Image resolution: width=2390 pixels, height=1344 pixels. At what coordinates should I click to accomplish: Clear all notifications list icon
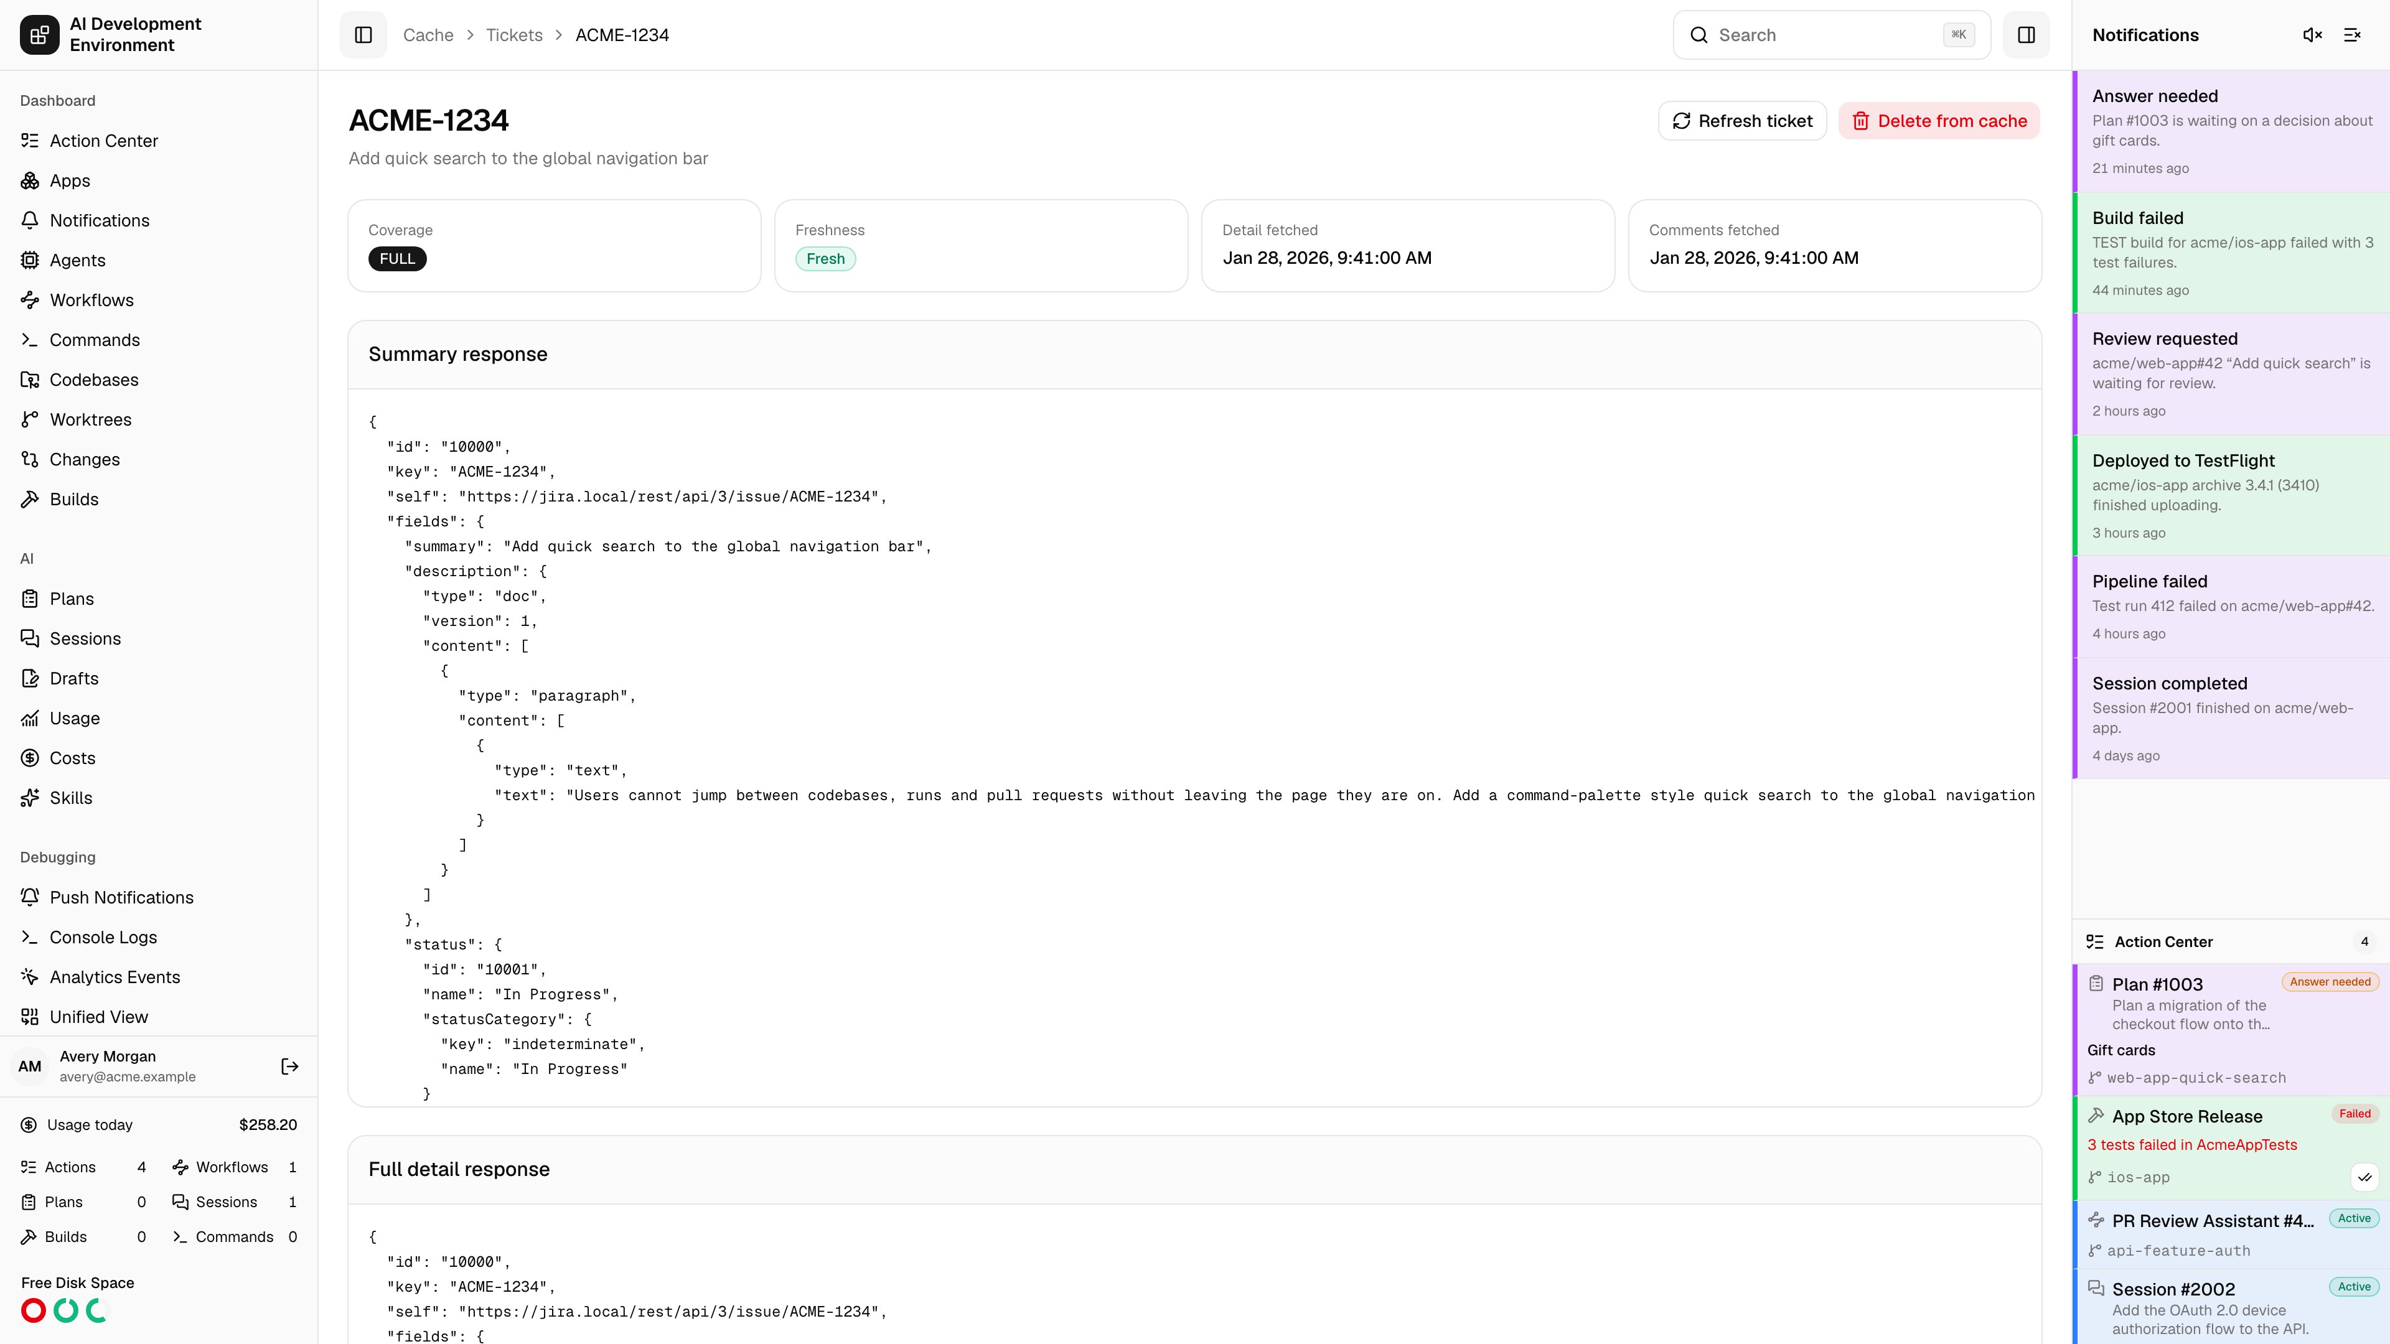(2352, 35)
